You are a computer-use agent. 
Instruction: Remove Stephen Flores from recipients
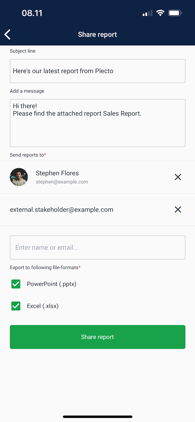(178, 177)
